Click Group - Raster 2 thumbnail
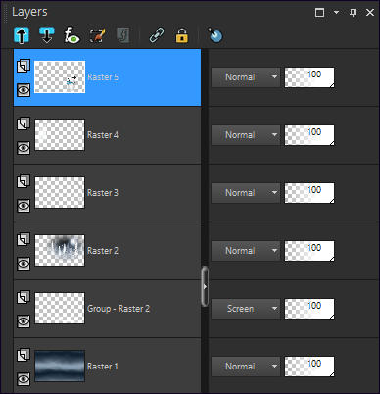Viewport: 380px width, 394px height. (x=60, y=309)
